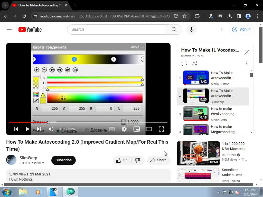Close the How To Make Autovocoding tab
263x197 pixels.
tap(66, 5)
